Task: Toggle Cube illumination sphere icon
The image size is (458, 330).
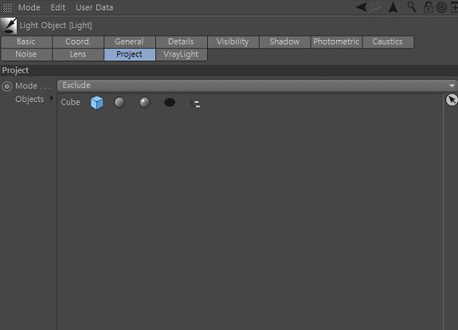Action: click(119, 102)
